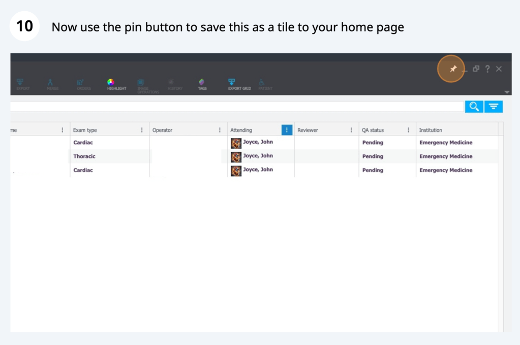
Task: Select the Thoracic exam row
Action: pos(84,156)
